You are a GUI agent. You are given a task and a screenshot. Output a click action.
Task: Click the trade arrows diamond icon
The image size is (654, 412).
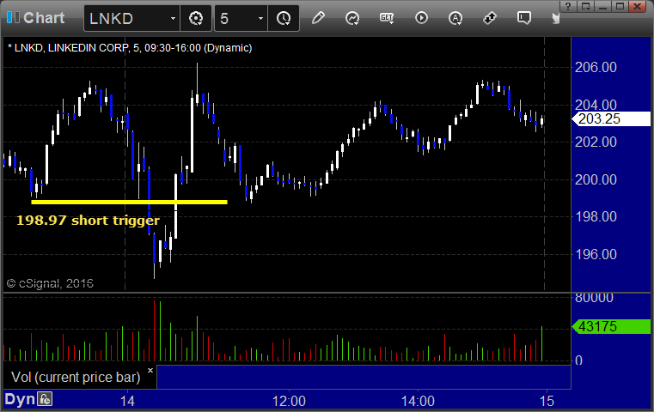click(490, 18)
